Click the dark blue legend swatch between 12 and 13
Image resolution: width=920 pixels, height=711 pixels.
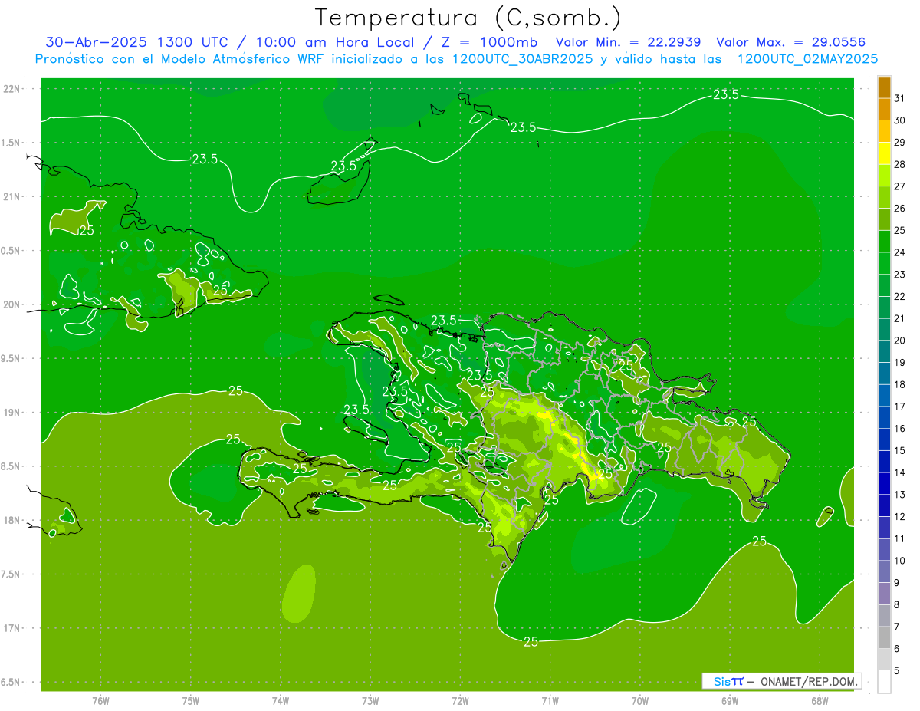[x=884, y=505]
